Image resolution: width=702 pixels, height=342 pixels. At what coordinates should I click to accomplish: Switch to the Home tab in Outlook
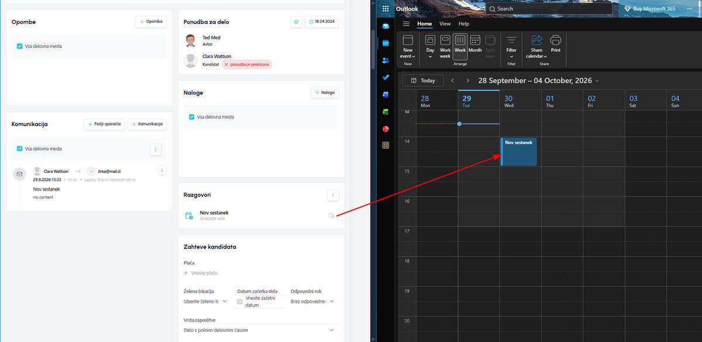424,24
